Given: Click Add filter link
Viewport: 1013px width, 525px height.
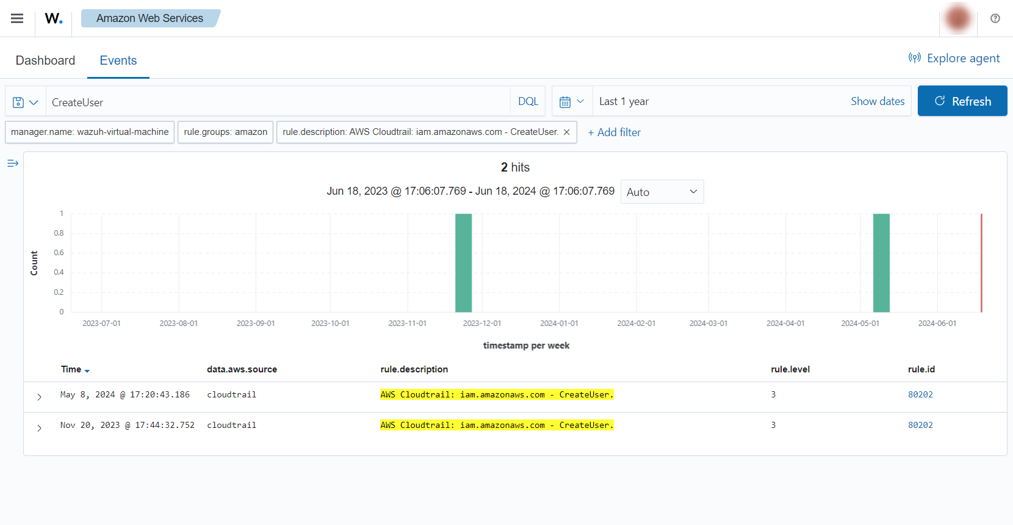Looking at the screenshot, I should click(x=614, y=132).
